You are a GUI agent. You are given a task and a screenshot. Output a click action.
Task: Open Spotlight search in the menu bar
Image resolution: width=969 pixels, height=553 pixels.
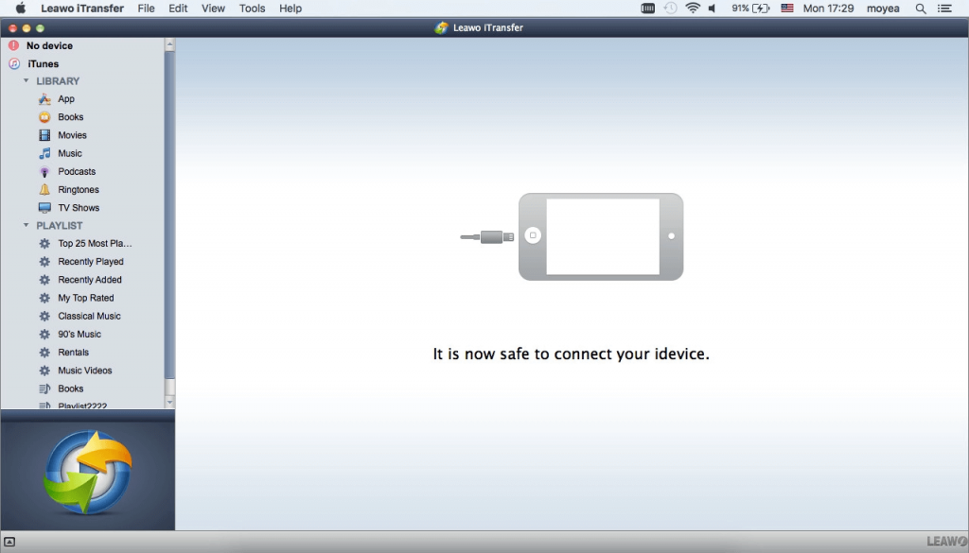[x=921, y=9]
